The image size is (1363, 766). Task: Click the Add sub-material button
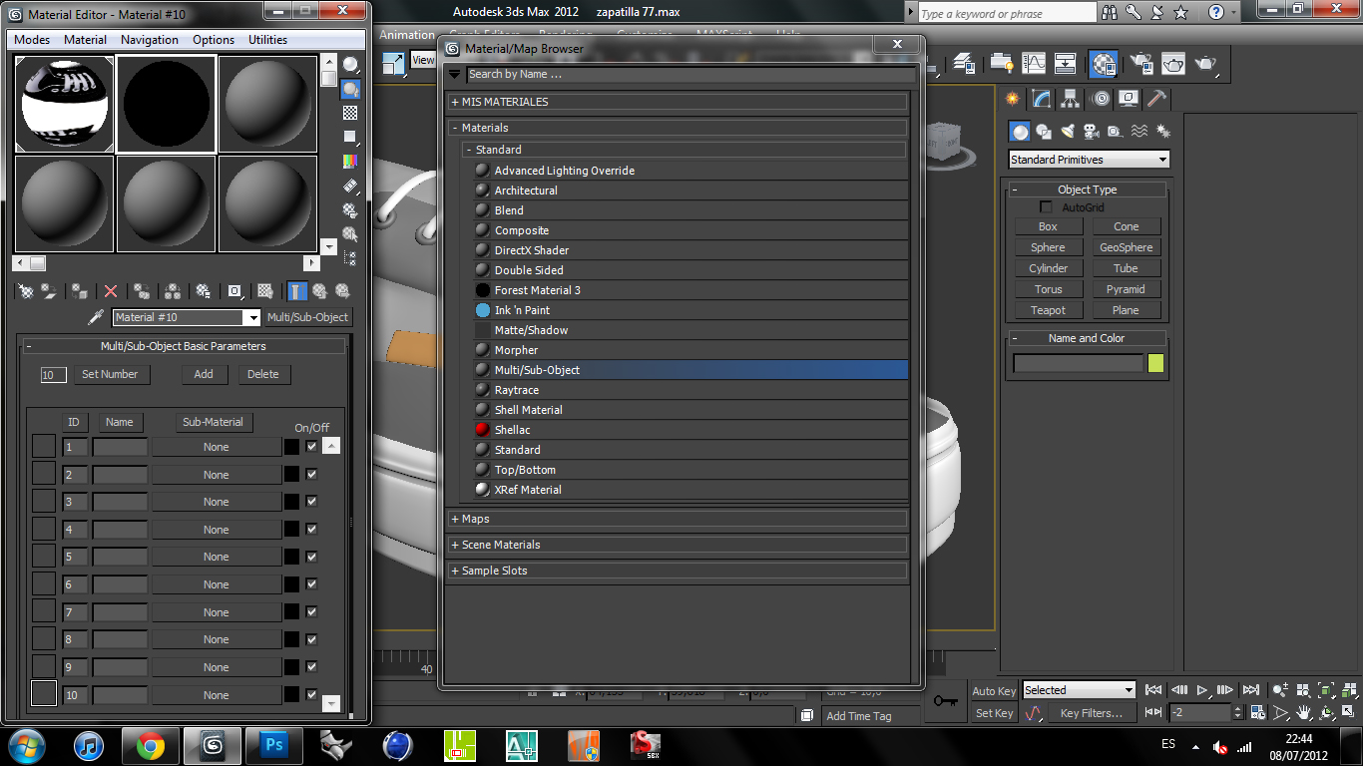[204, 374]
